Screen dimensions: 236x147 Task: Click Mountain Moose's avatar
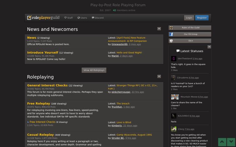pos(175,97)
